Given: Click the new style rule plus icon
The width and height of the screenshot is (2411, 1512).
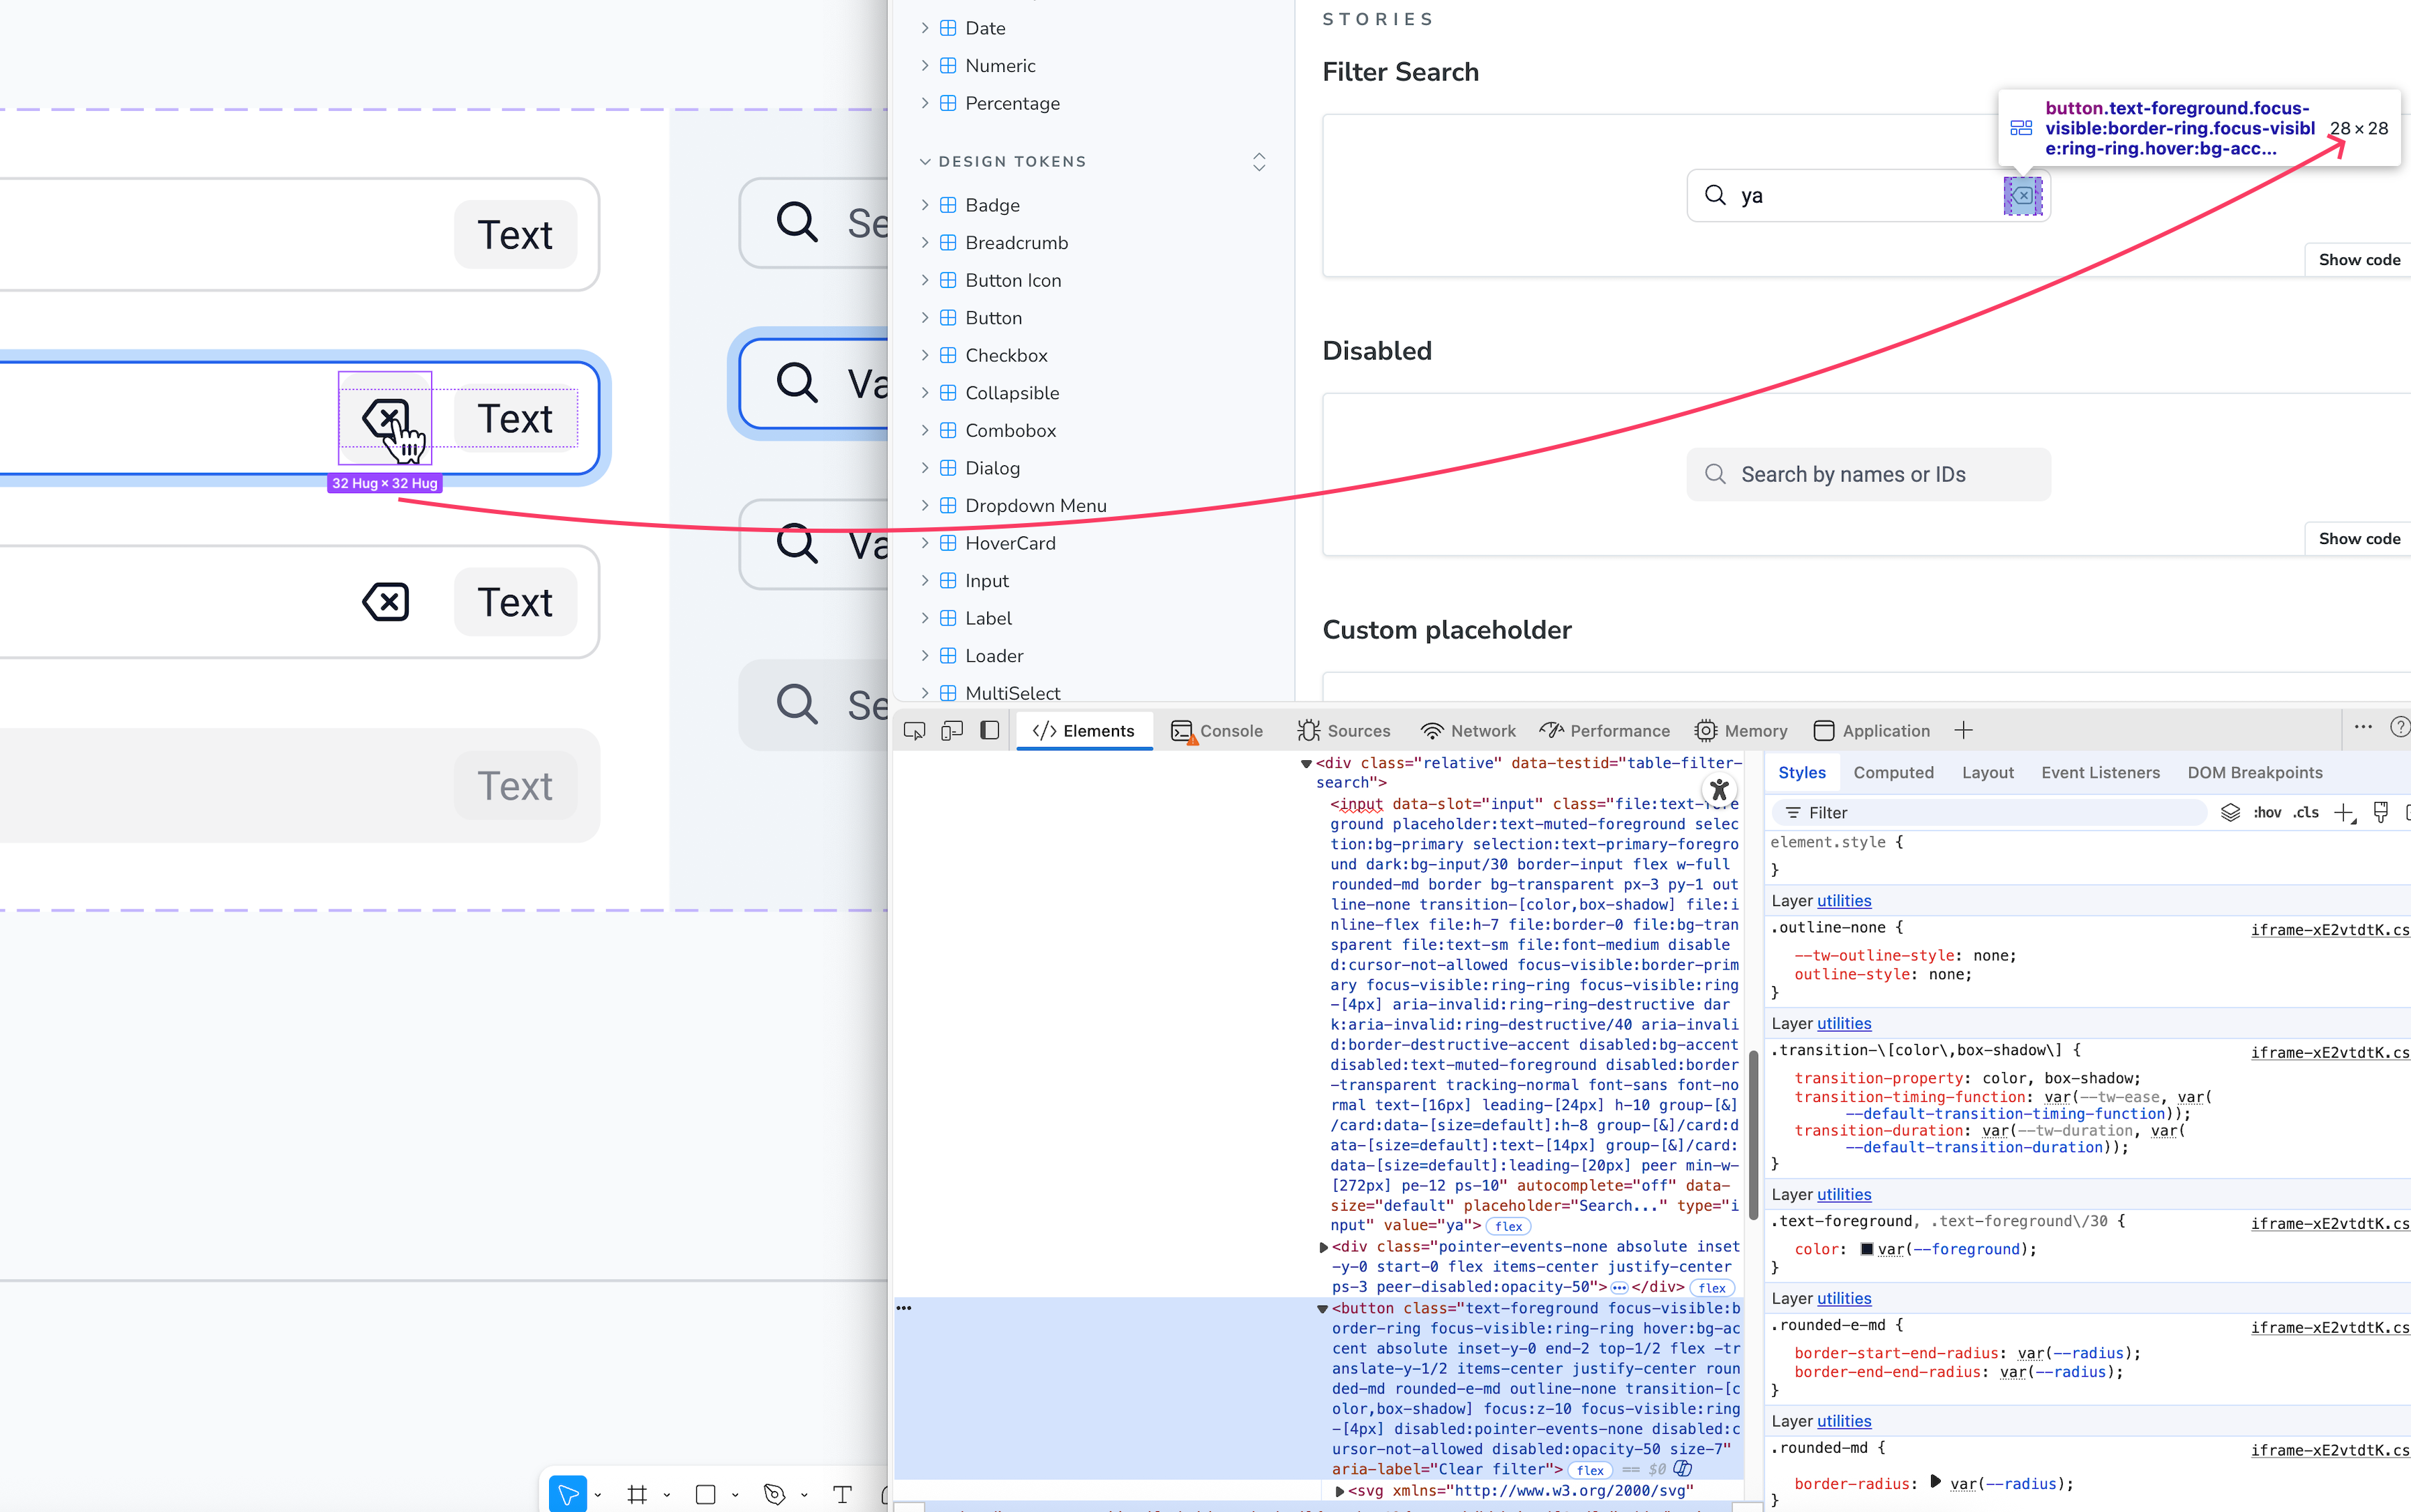Looking at the screenshot, I should (2344, 813).
